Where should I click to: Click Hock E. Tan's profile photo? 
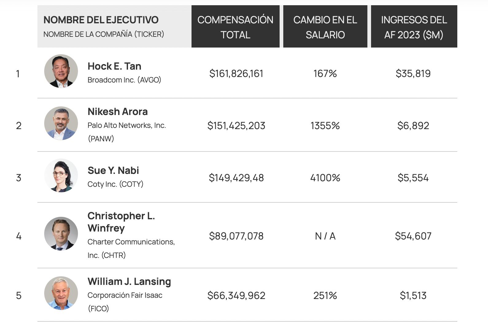[x=61, y=71]
